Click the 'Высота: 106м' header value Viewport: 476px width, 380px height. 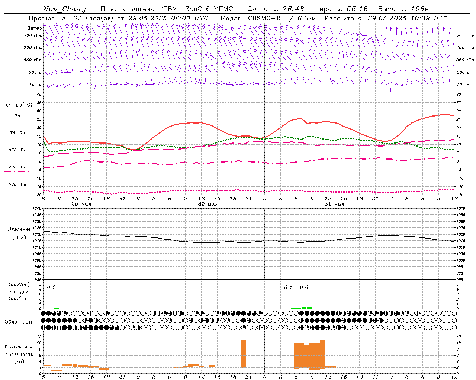coord(404,9)
